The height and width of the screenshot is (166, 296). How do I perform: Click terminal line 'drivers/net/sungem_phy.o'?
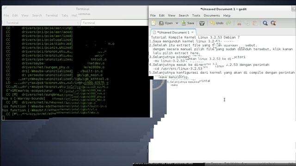45,67
